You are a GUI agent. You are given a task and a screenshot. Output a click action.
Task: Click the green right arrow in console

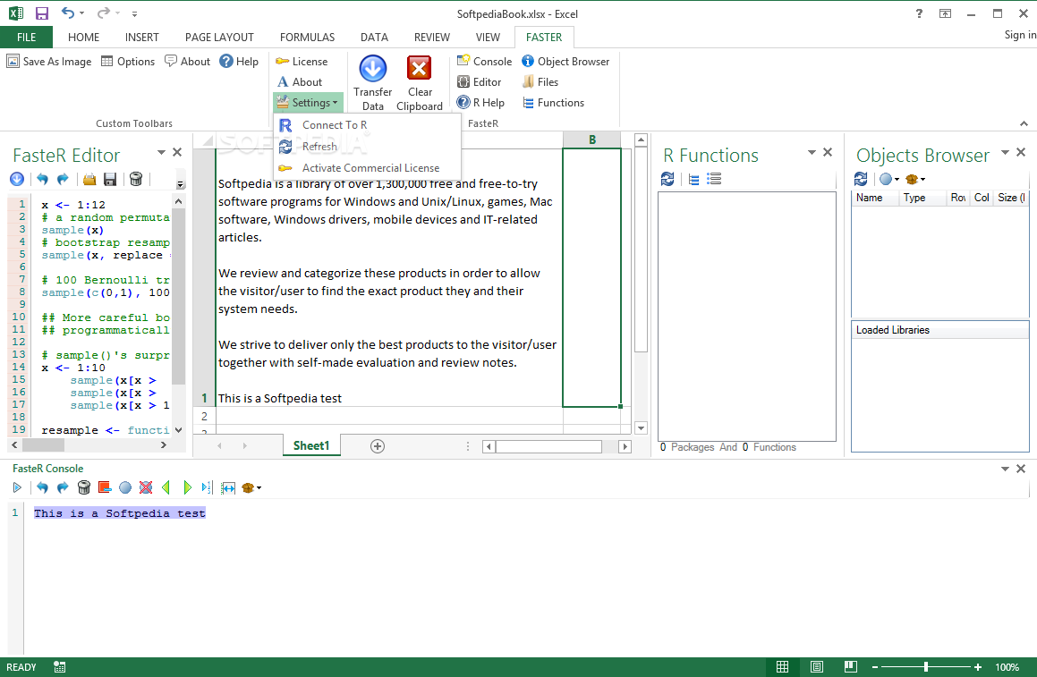pyautogui.click(x=187, y=487)
